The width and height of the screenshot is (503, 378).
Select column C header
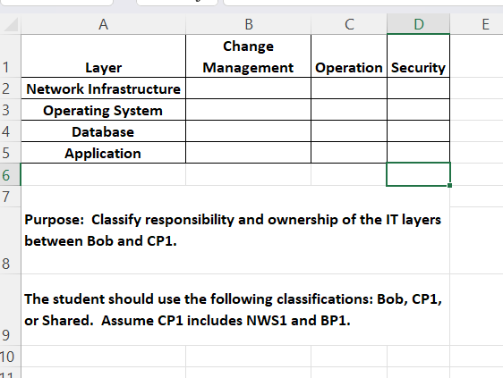click(x=349, y=24)
